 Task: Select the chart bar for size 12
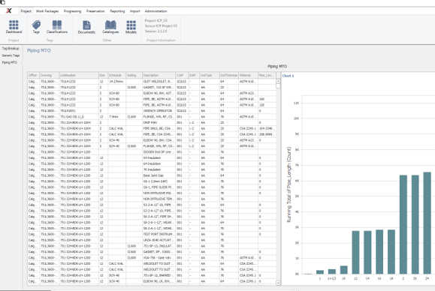point(355,252)
